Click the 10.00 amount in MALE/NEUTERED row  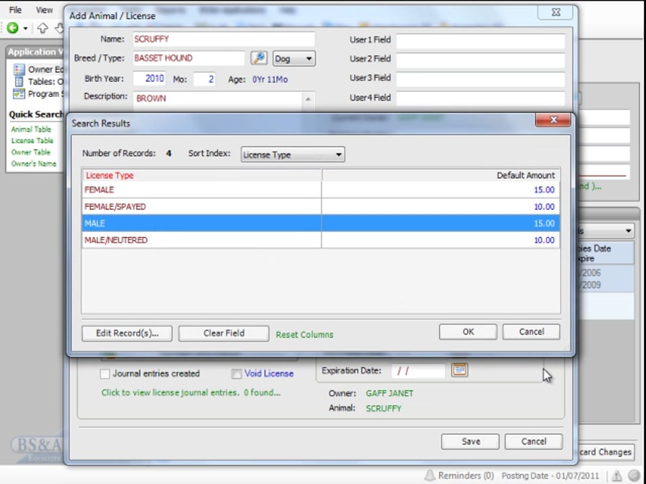coord(544,240)
